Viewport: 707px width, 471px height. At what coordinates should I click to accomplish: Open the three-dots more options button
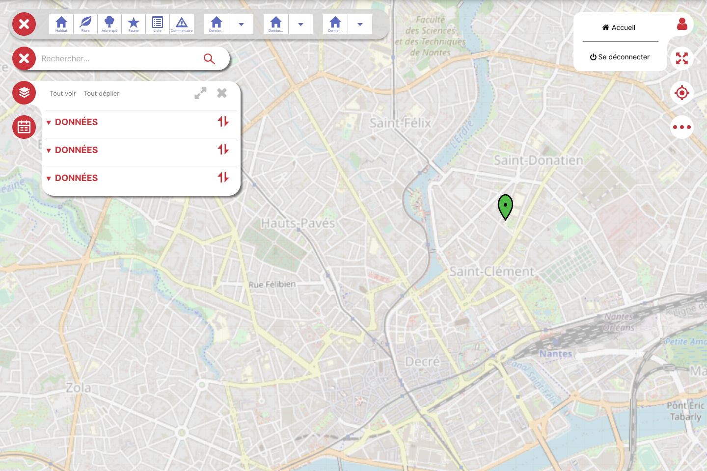point(681,127)
